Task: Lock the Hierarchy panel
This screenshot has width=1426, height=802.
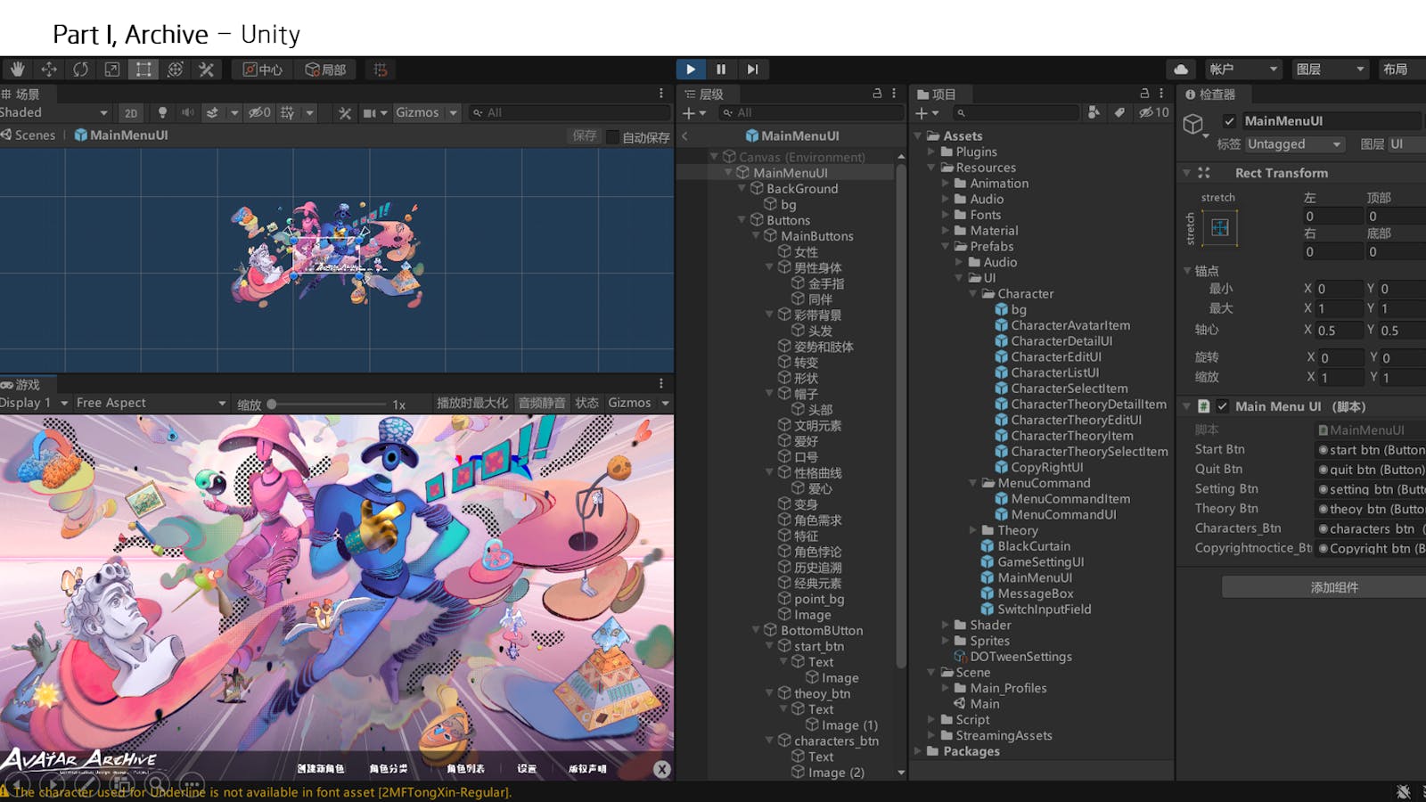Action: 877,94
